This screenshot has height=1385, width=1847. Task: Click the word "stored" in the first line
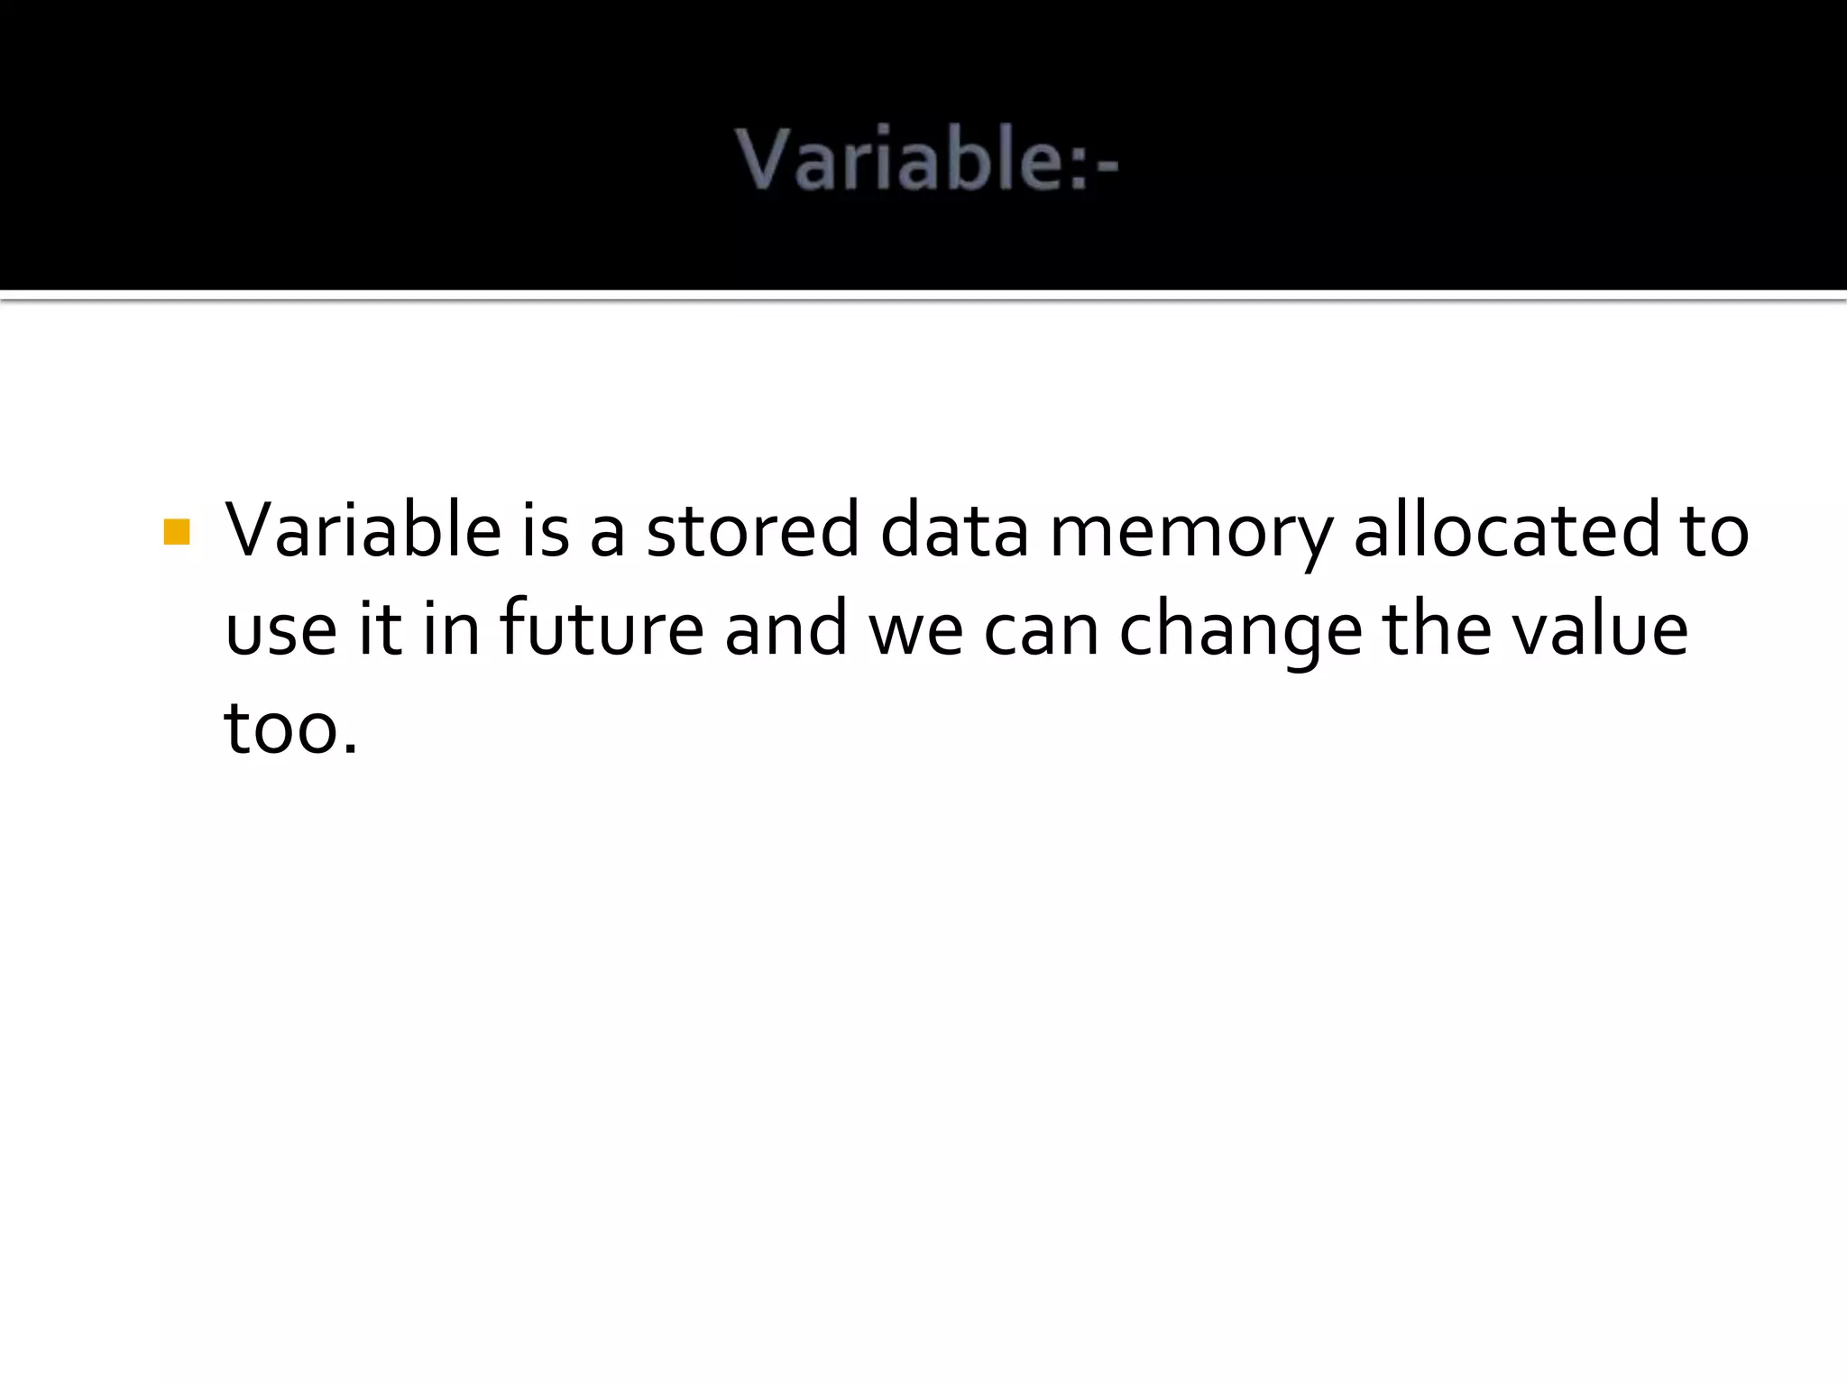click(x=752, y=530)
